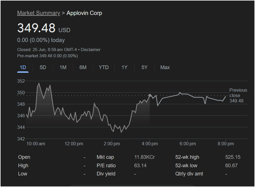The width and height of the screenshot is (255, 187).
Task: Open the Market Summary link
Action: click(39, 13)
